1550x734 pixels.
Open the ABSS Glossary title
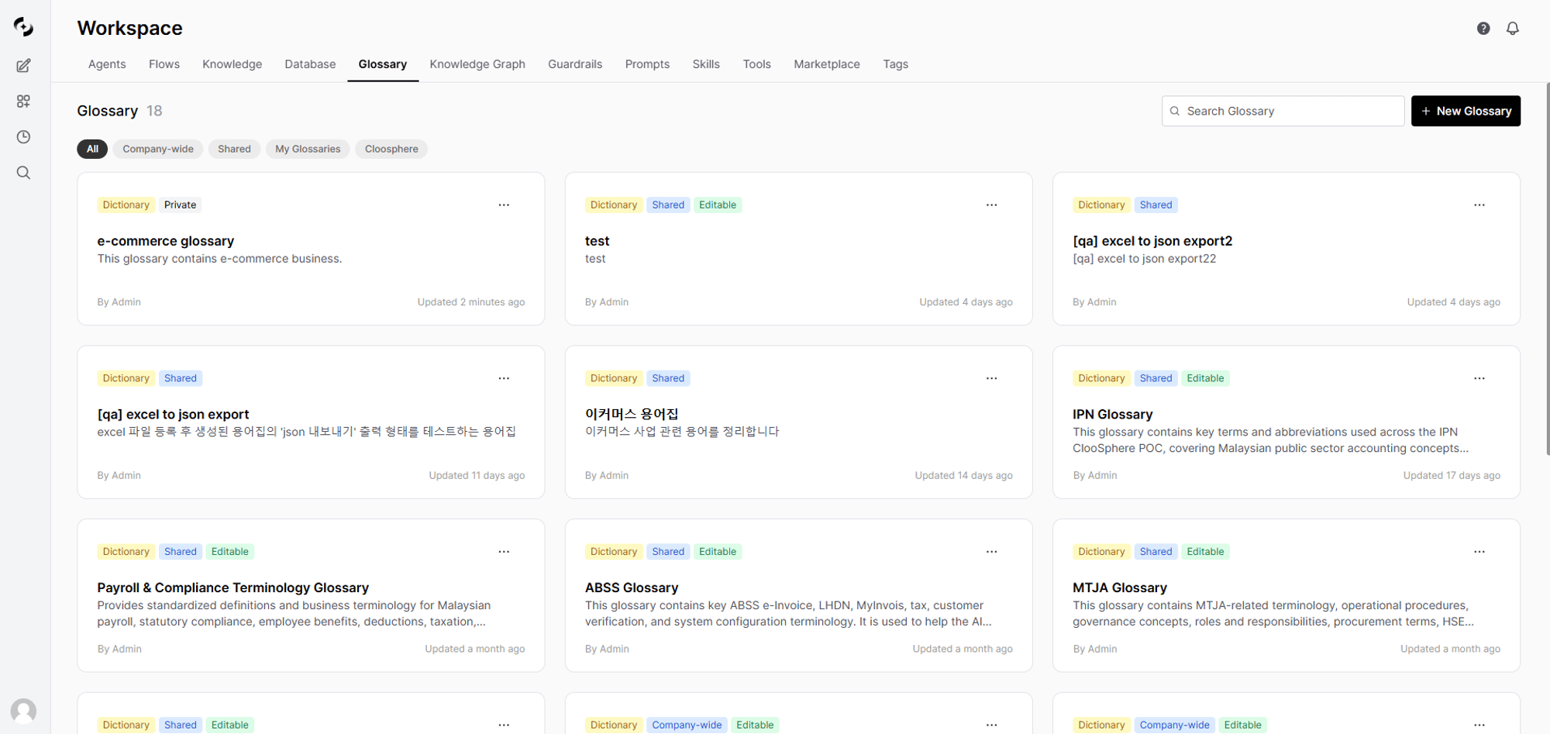[x=632, y=588]
